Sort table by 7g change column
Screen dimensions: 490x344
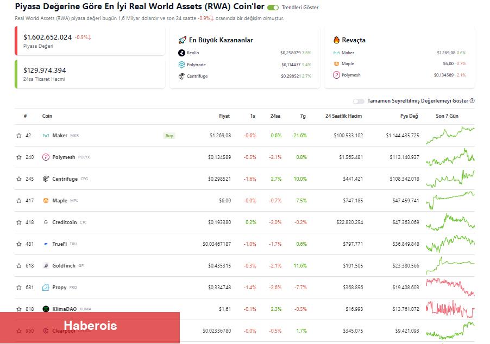coord(303,116)
